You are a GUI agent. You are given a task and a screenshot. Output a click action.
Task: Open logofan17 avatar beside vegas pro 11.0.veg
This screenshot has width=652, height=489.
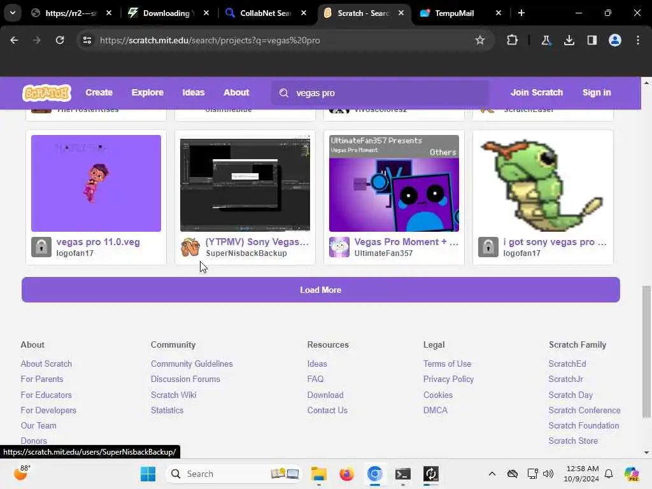coord(41,247)
